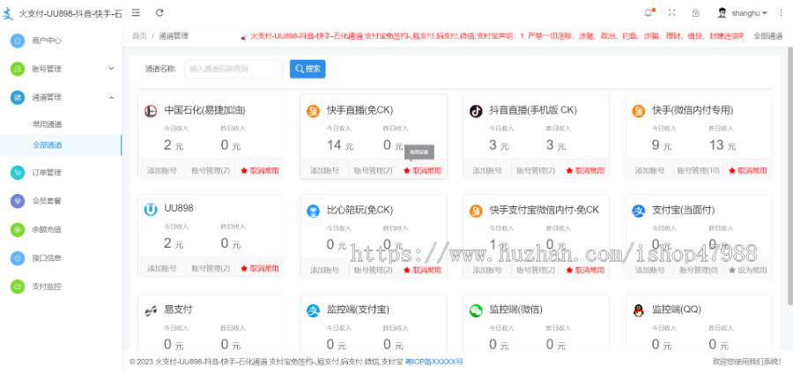
Task: Click the UU898 channel logo
Action: (x=150, y=210)
